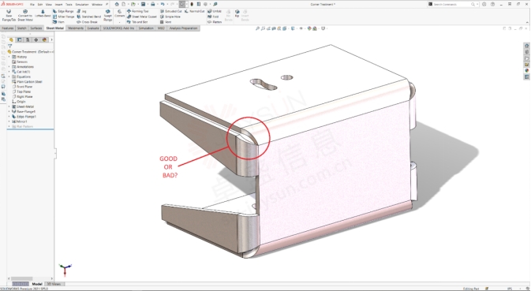Switch to the Evaluate tab
Screen dimensions: 531x291
point(93,28)
